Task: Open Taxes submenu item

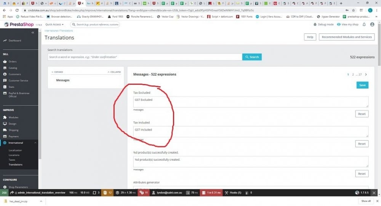Action: pyautogui.click(x=12, y=160)
